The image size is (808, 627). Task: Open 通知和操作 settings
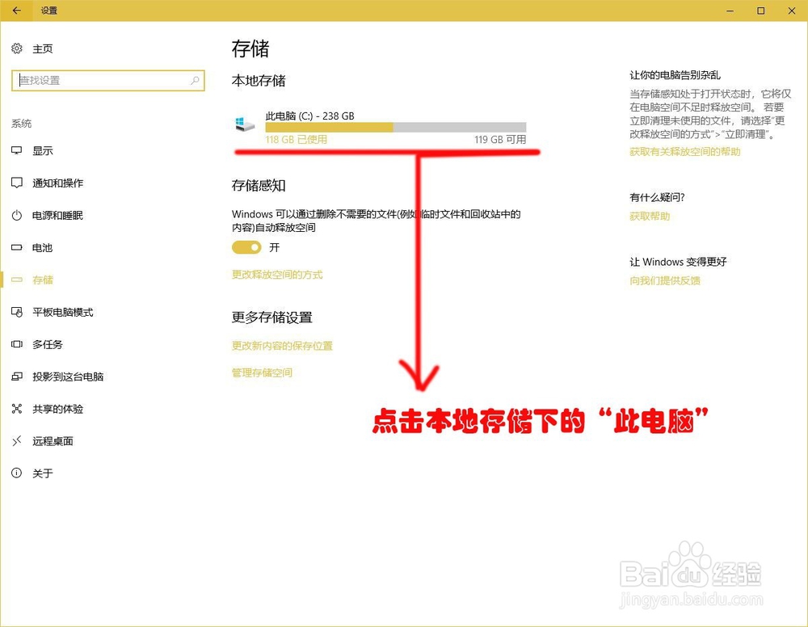(57, 183)
